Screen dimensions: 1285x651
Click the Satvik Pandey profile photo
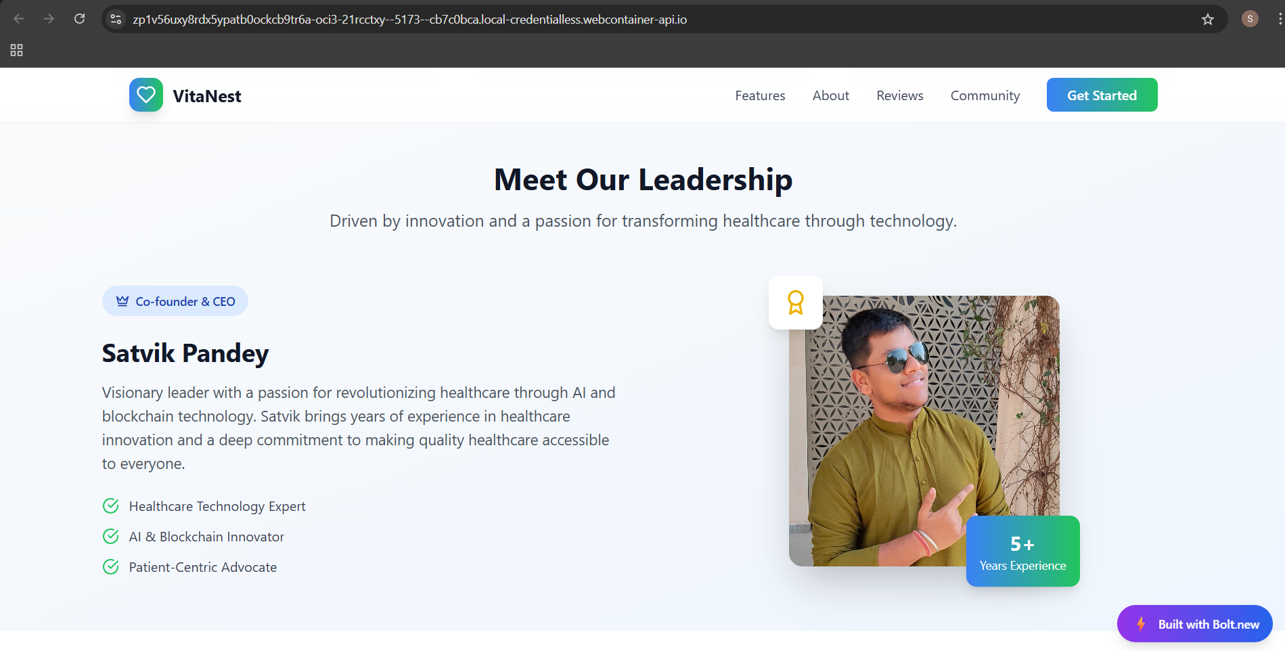[x=924, y=431]
